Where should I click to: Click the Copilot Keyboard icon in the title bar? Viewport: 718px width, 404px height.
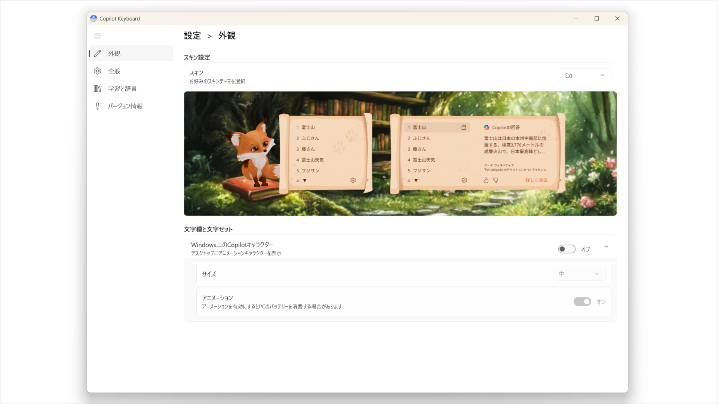(93, 18)
